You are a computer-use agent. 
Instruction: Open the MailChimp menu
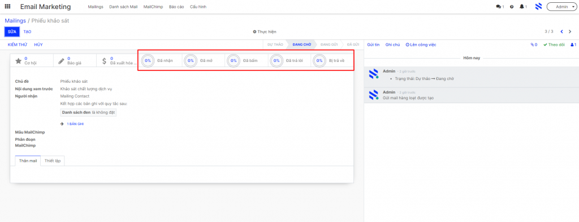(x=153, y=7)
